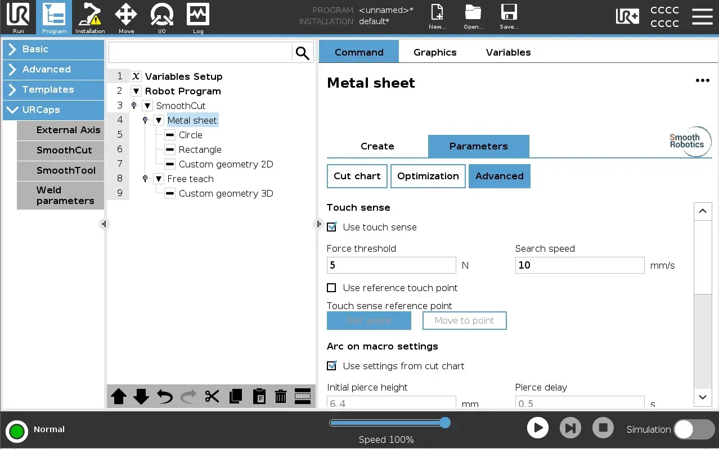Screen dimensions: 719x449
Task: Stop the robot program
Action: coord(603,428)
